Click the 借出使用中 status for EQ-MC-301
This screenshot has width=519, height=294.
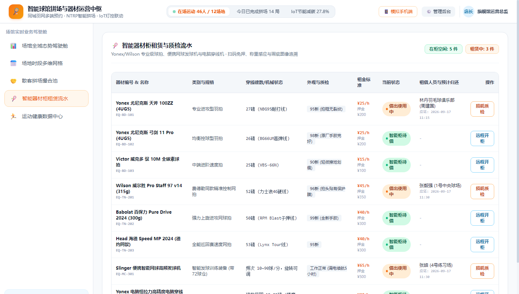397,271
